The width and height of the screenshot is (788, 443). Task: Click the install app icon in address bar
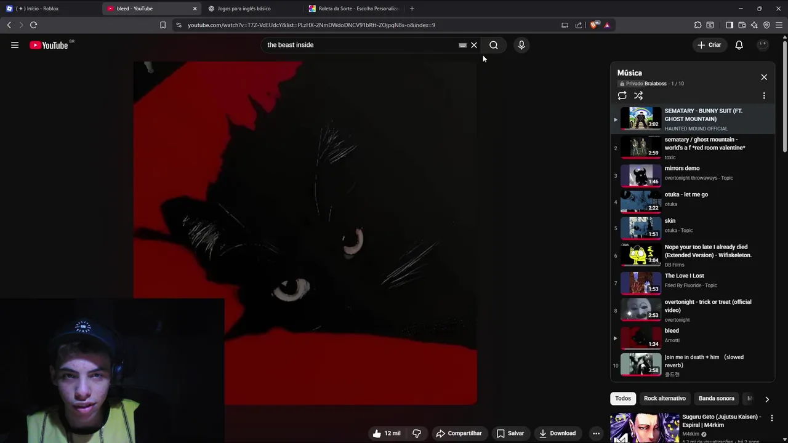click(565, 25)
